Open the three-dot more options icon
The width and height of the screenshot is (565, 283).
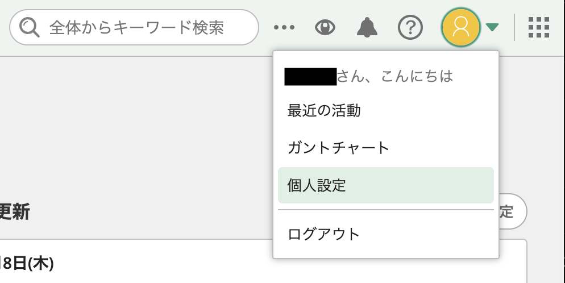(x=284, y=27)
